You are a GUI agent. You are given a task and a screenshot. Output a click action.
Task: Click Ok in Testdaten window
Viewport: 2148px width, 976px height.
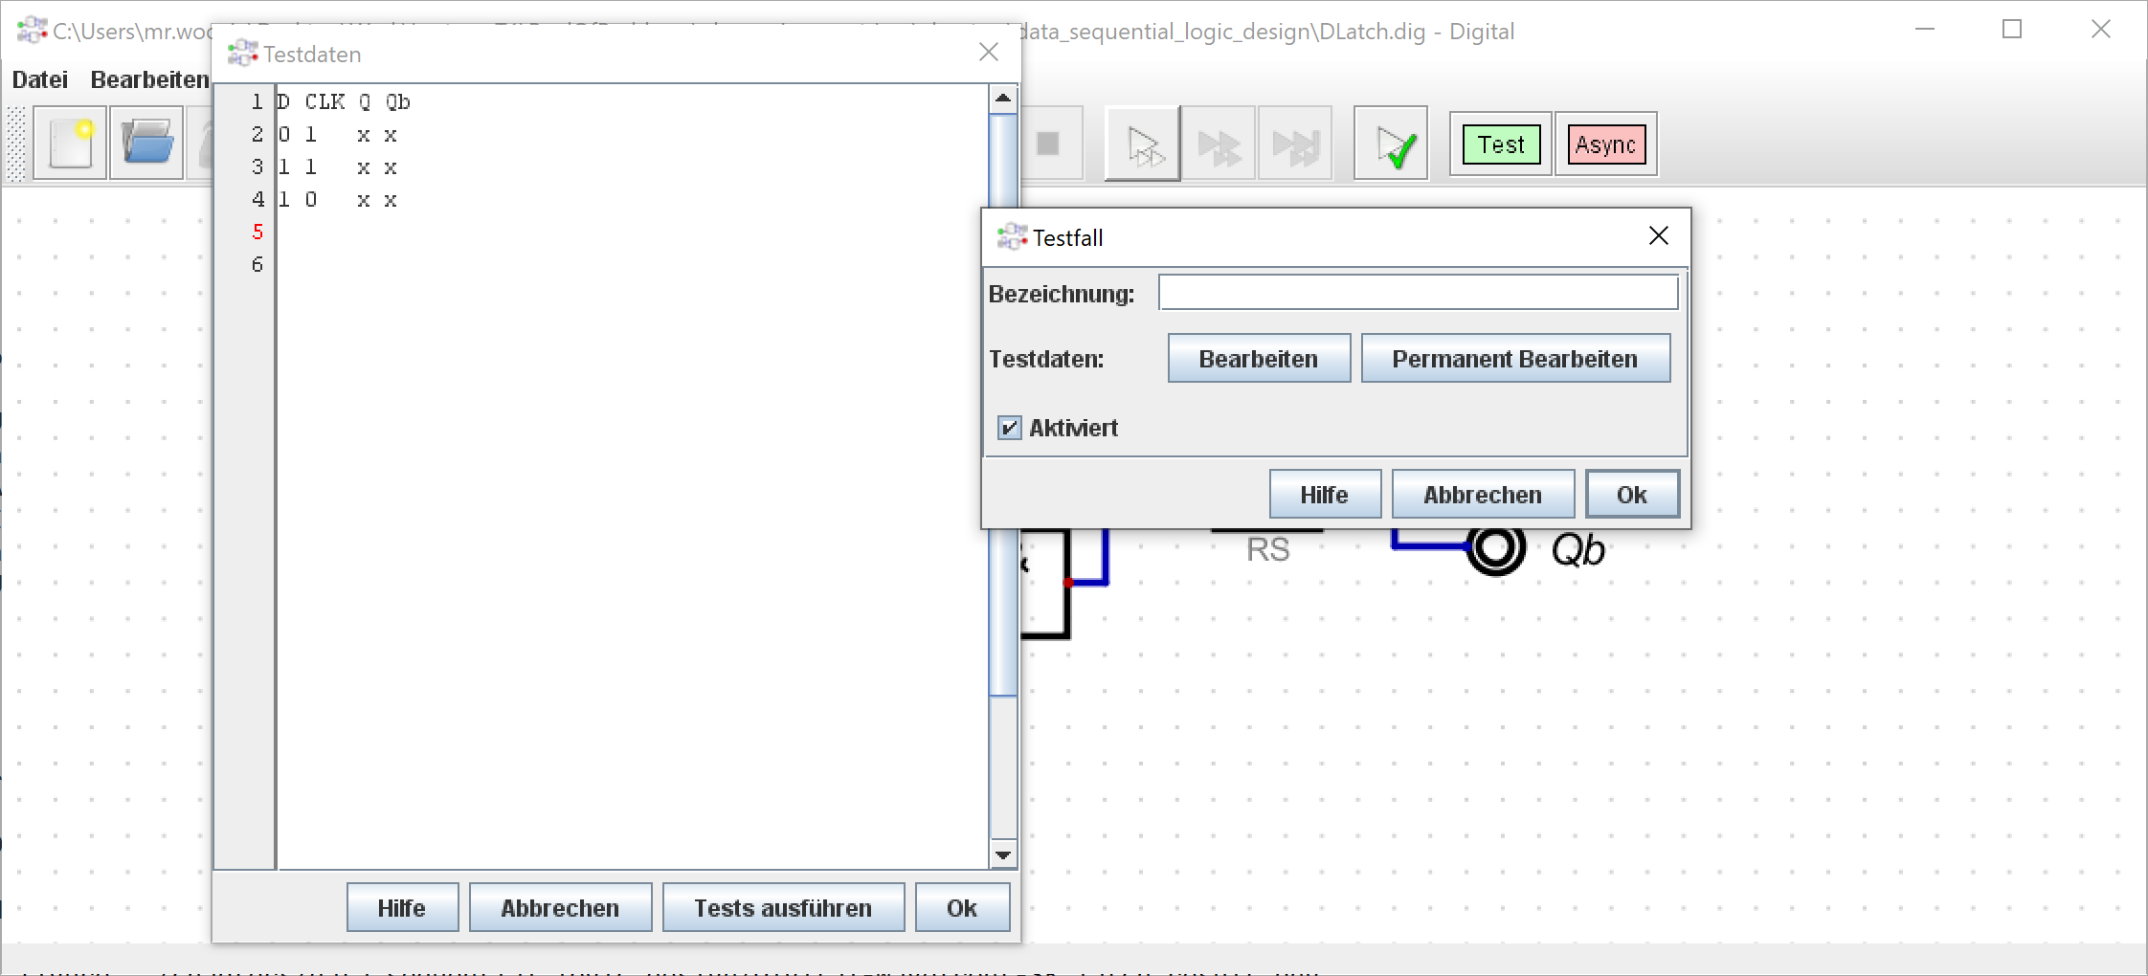962,908
